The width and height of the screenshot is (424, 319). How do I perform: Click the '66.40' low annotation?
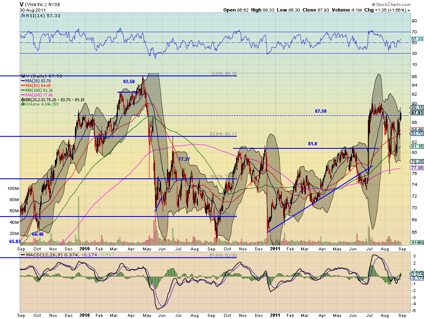38,234
